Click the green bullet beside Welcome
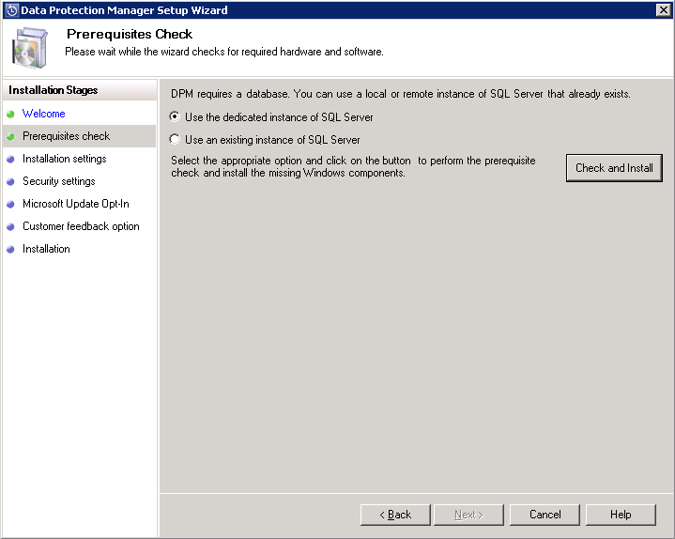The height and width of the screenshot is (539, 675). (x=10, y=114)
